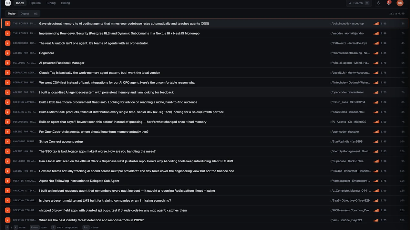This screenshot has height=230, width=410.
Task: Click the app logo icon in top-left
Action: 8,3
